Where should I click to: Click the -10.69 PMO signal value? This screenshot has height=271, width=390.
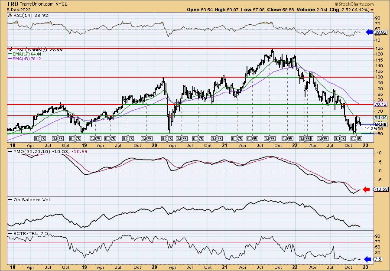click(x=79, y=151)
